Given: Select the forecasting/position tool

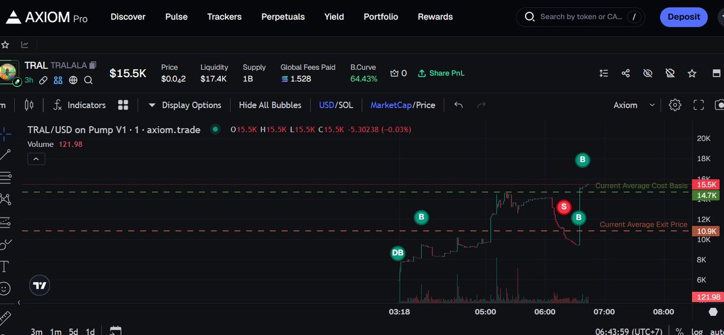Looking at the screenshot, I should click(5, 222).
